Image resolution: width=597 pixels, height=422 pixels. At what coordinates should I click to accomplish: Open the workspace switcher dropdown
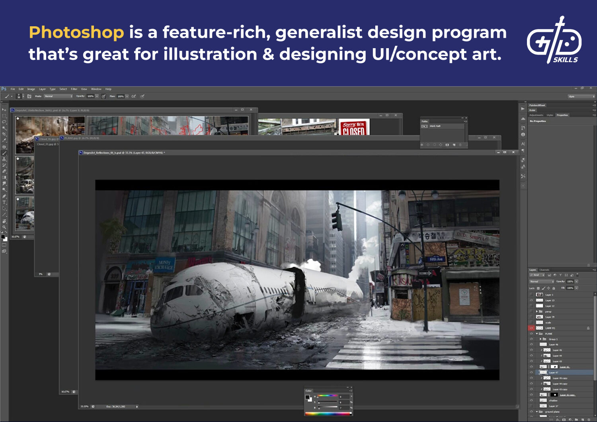[581, 96]
